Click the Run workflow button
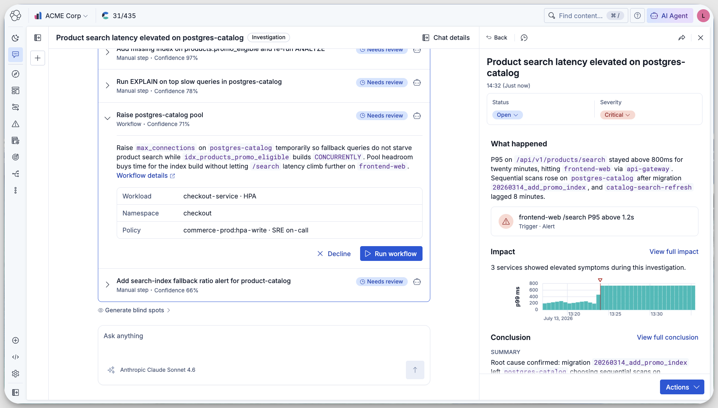 click(391, 254)
